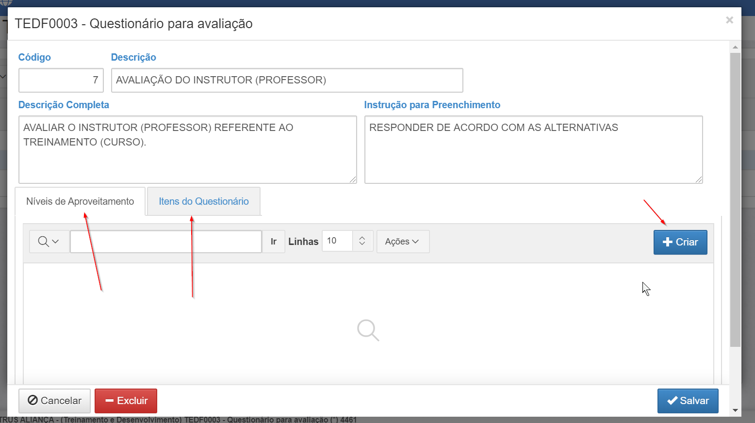Click the red Excluir button

(x=126, y=401)
